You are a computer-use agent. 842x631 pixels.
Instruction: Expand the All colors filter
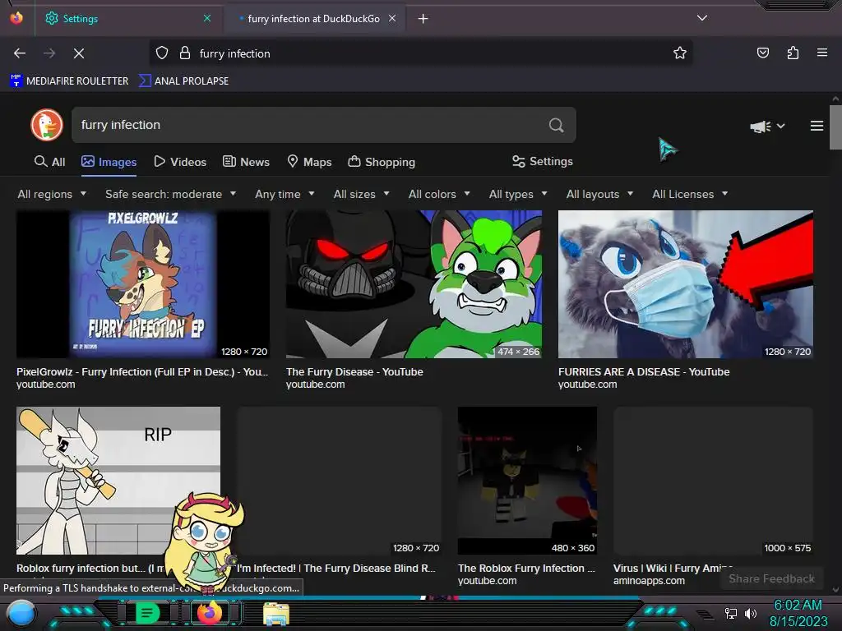439,194
